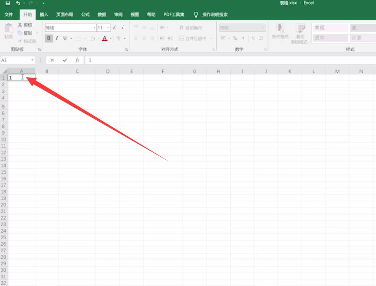The width and height of the screenshot is (376, 286).
Task: Open 套用表格格式 table formatting
Action: [x=300, y=33]
